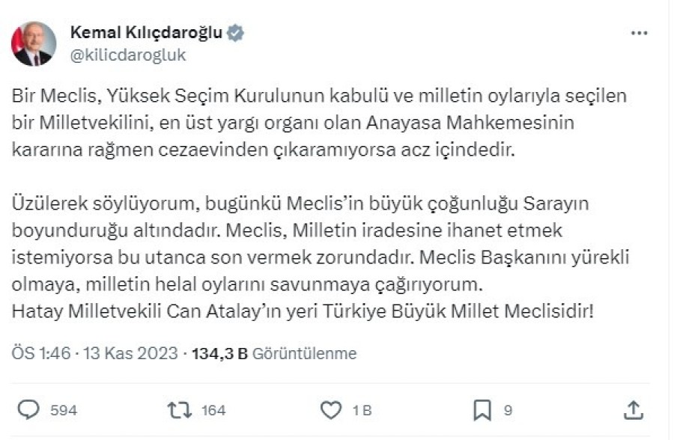Click the 1 B likes count
The image size is (674, 440).
pyautogui.click(x=361, y=410)
